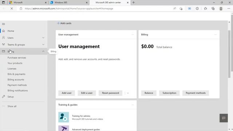Click Add cards
The height and width of the screenshot is (131, 233).
tap(64, 23)
